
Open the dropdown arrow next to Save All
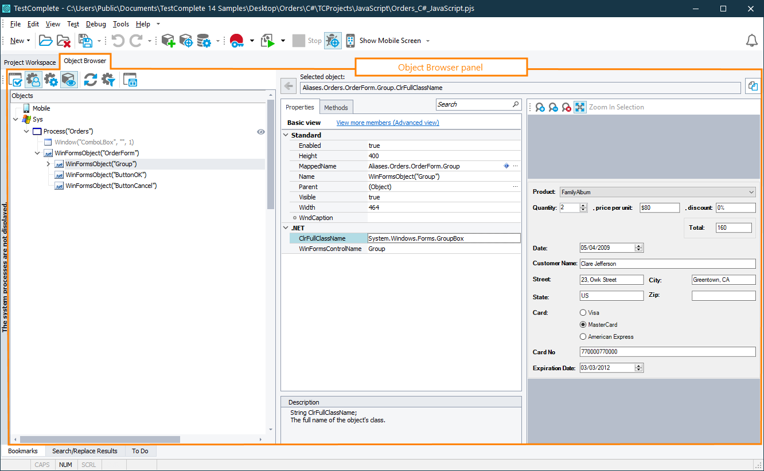tap(99, 41)
